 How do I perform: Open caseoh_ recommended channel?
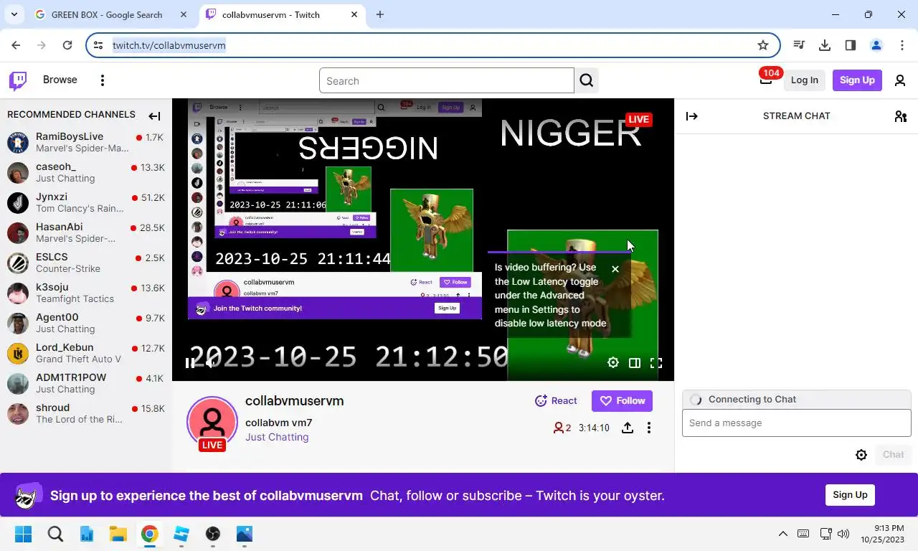click(86, 172)
